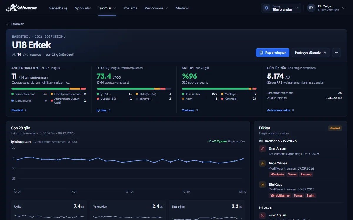This screenshot has width=353, height=220.
Task: Click the İyi oluş distribution bar
Action: [x=134, y=89]
